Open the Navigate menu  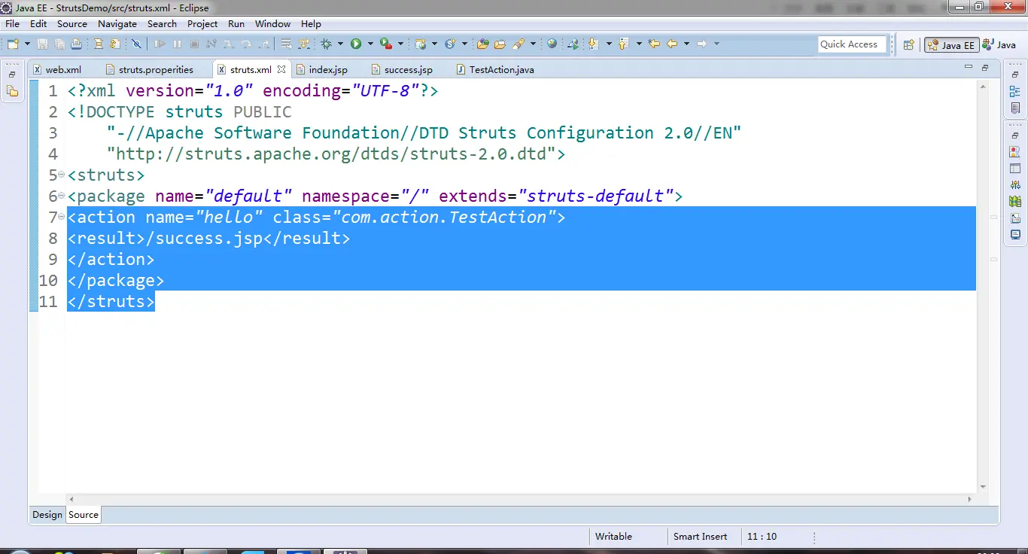(117, 23)
